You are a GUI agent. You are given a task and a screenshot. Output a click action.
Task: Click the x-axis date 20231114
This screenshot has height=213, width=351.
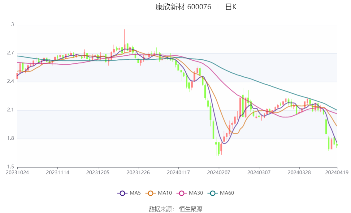tap(58, 173)
